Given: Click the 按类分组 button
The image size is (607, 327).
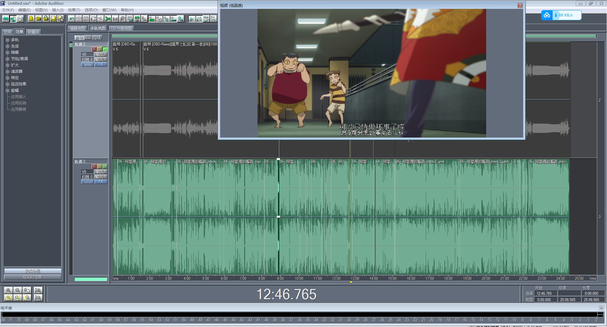Looking at the screenshot, I should (x=33, y=271).
